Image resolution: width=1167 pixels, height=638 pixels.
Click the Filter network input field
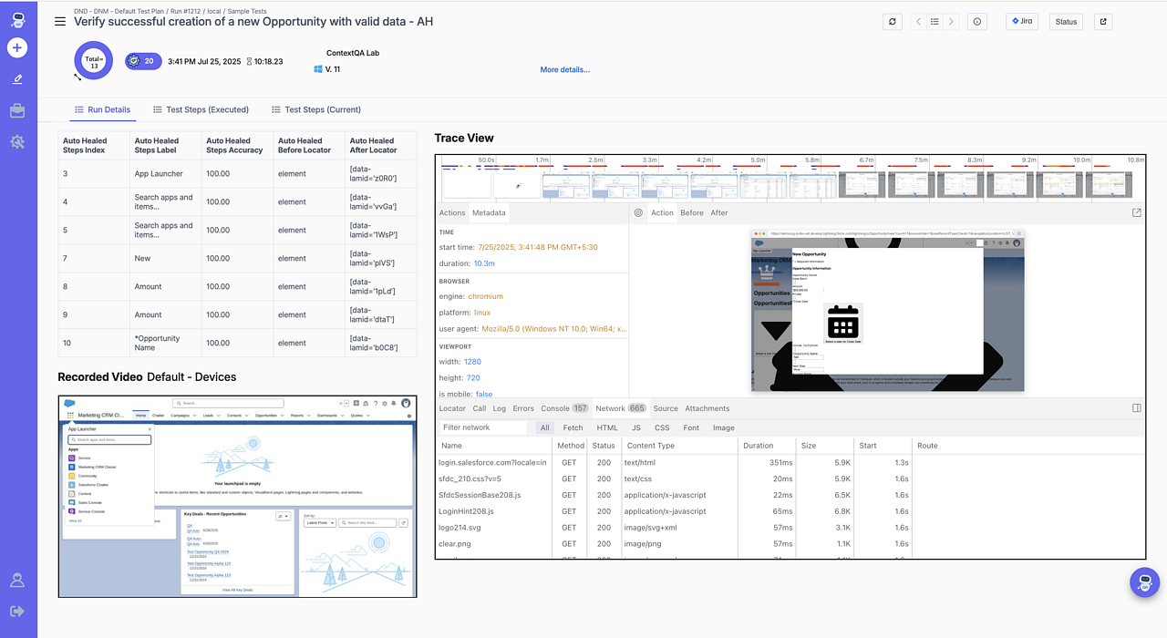coord(482,427)
